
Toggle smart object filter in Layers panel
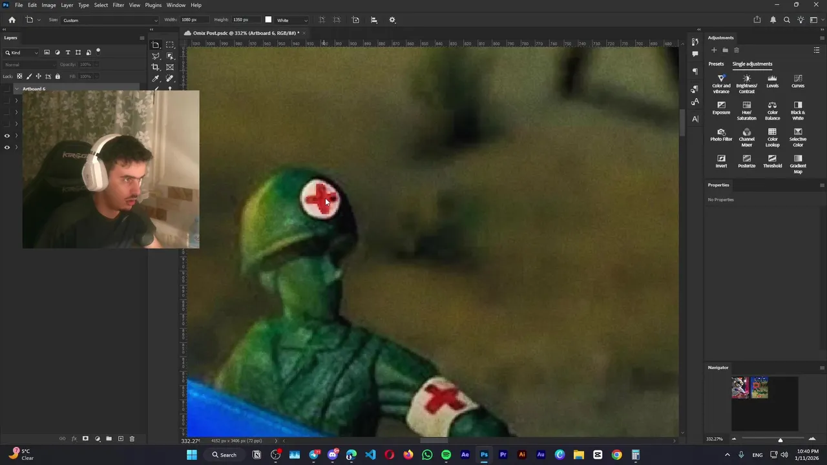pyautogui.click(x=89, y=52)
